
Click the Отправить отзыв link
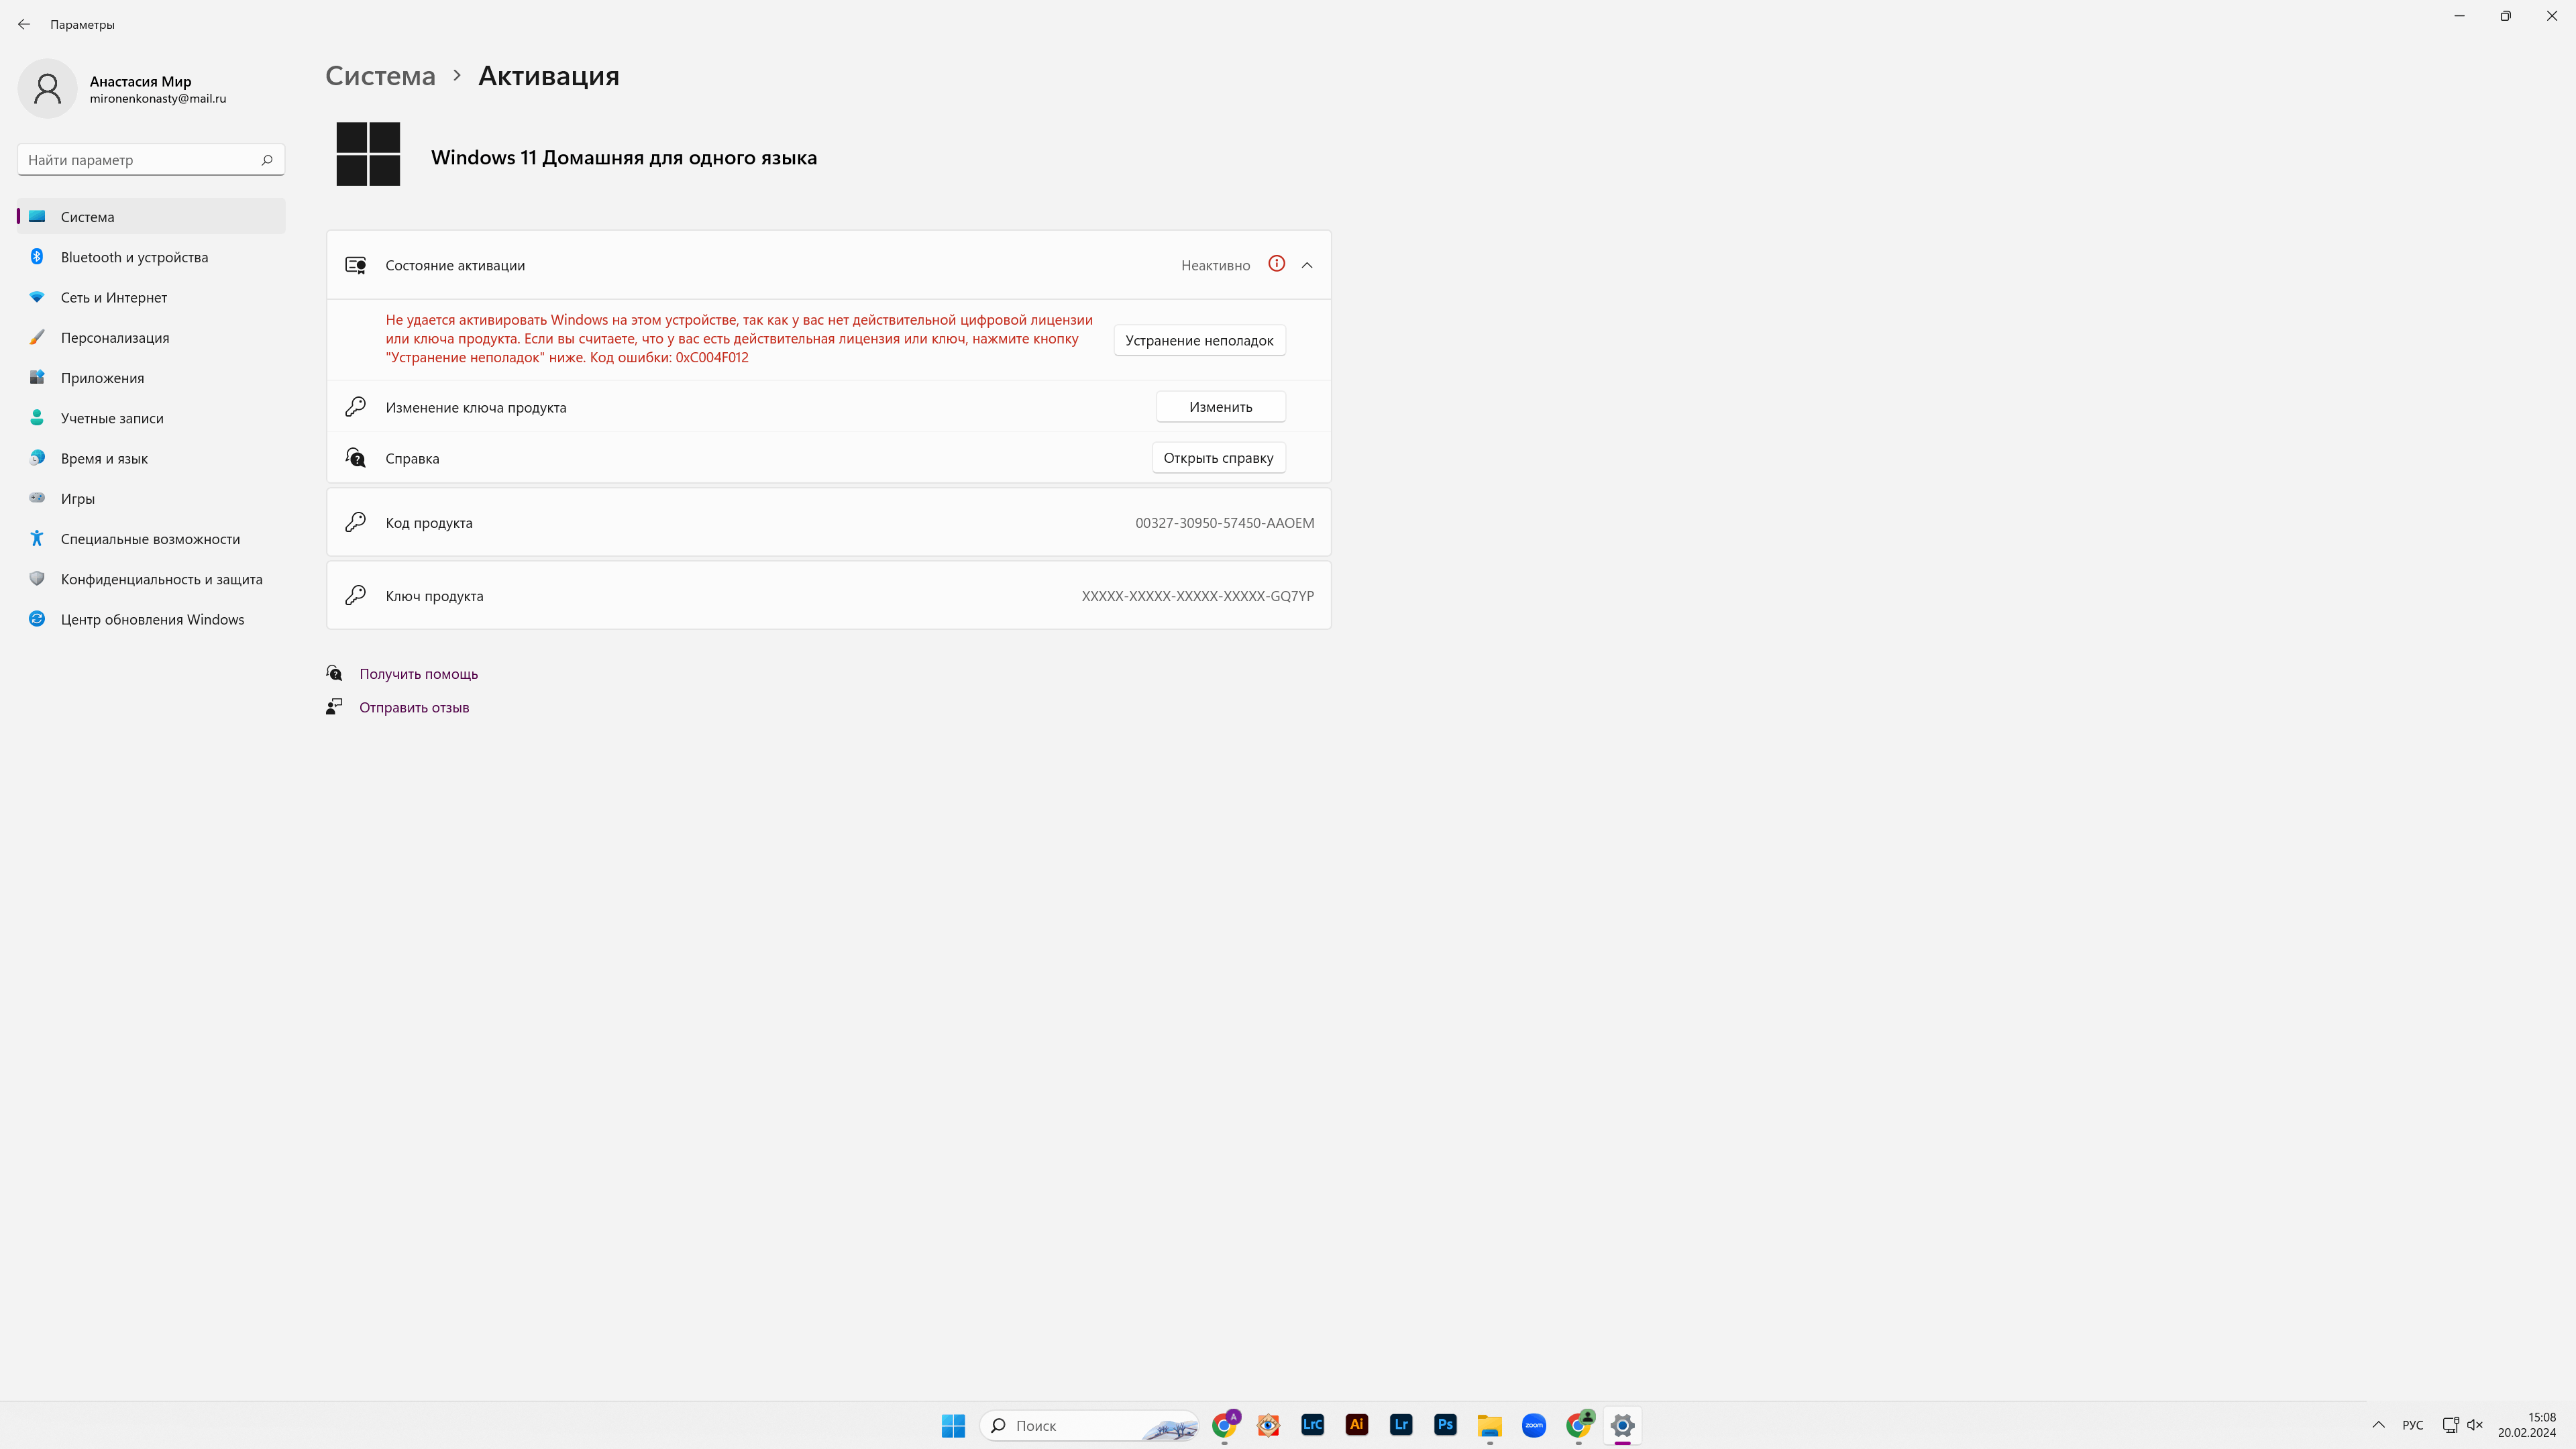414,707
